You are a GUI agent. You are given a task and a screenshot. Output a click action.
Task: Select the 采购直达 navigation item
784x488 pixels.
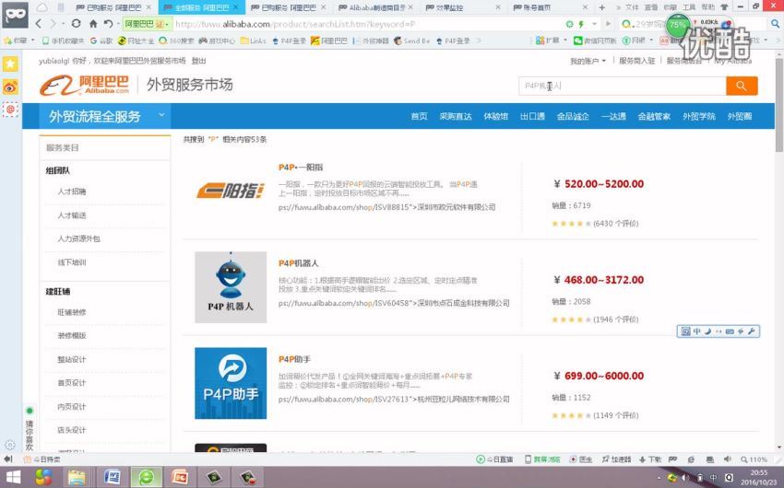point(455,117)
